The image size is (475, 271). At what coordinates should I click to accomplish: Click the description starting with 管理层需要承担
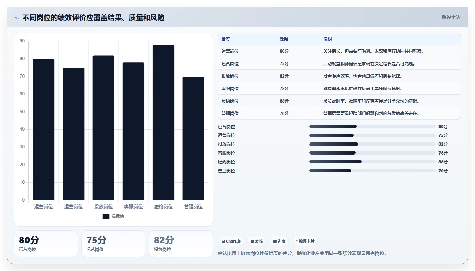click(x=371, y=114)
